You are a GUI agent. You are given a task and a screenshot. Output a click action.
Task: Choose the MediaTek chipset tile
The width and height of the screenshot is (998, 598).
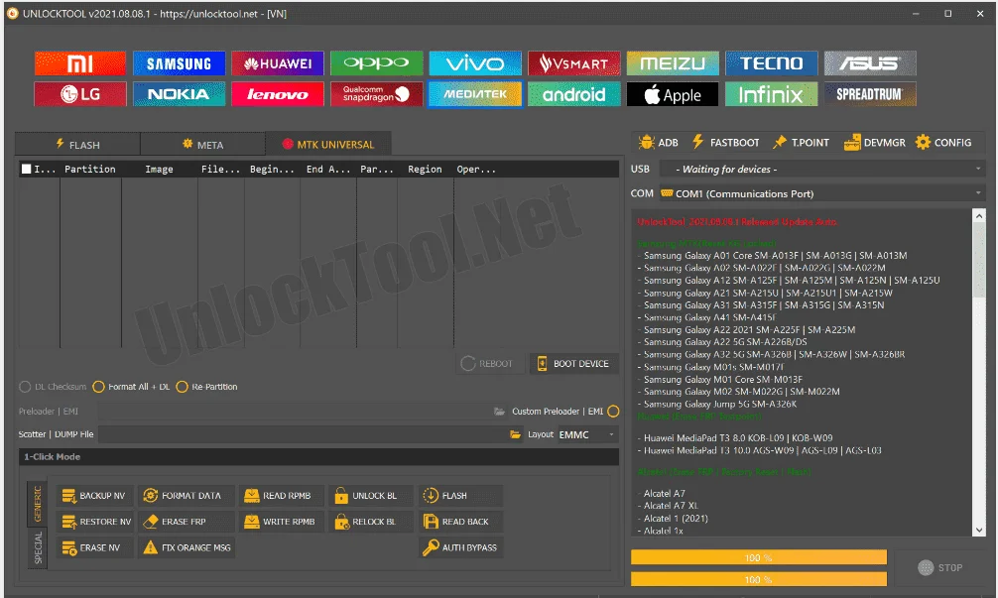(475, 94)
